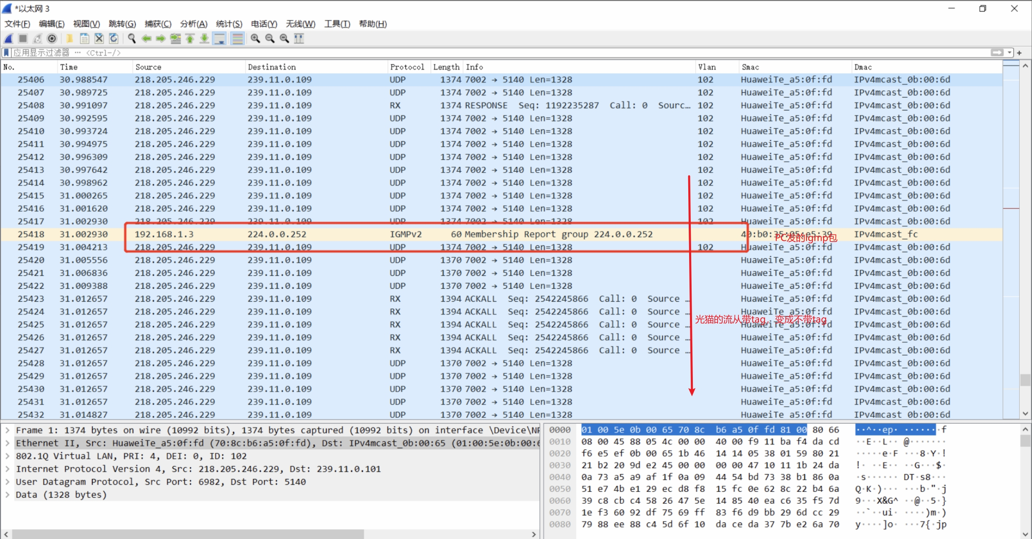Open capture options gear icon
The image size is (1032, 539).
coord(52,39)
